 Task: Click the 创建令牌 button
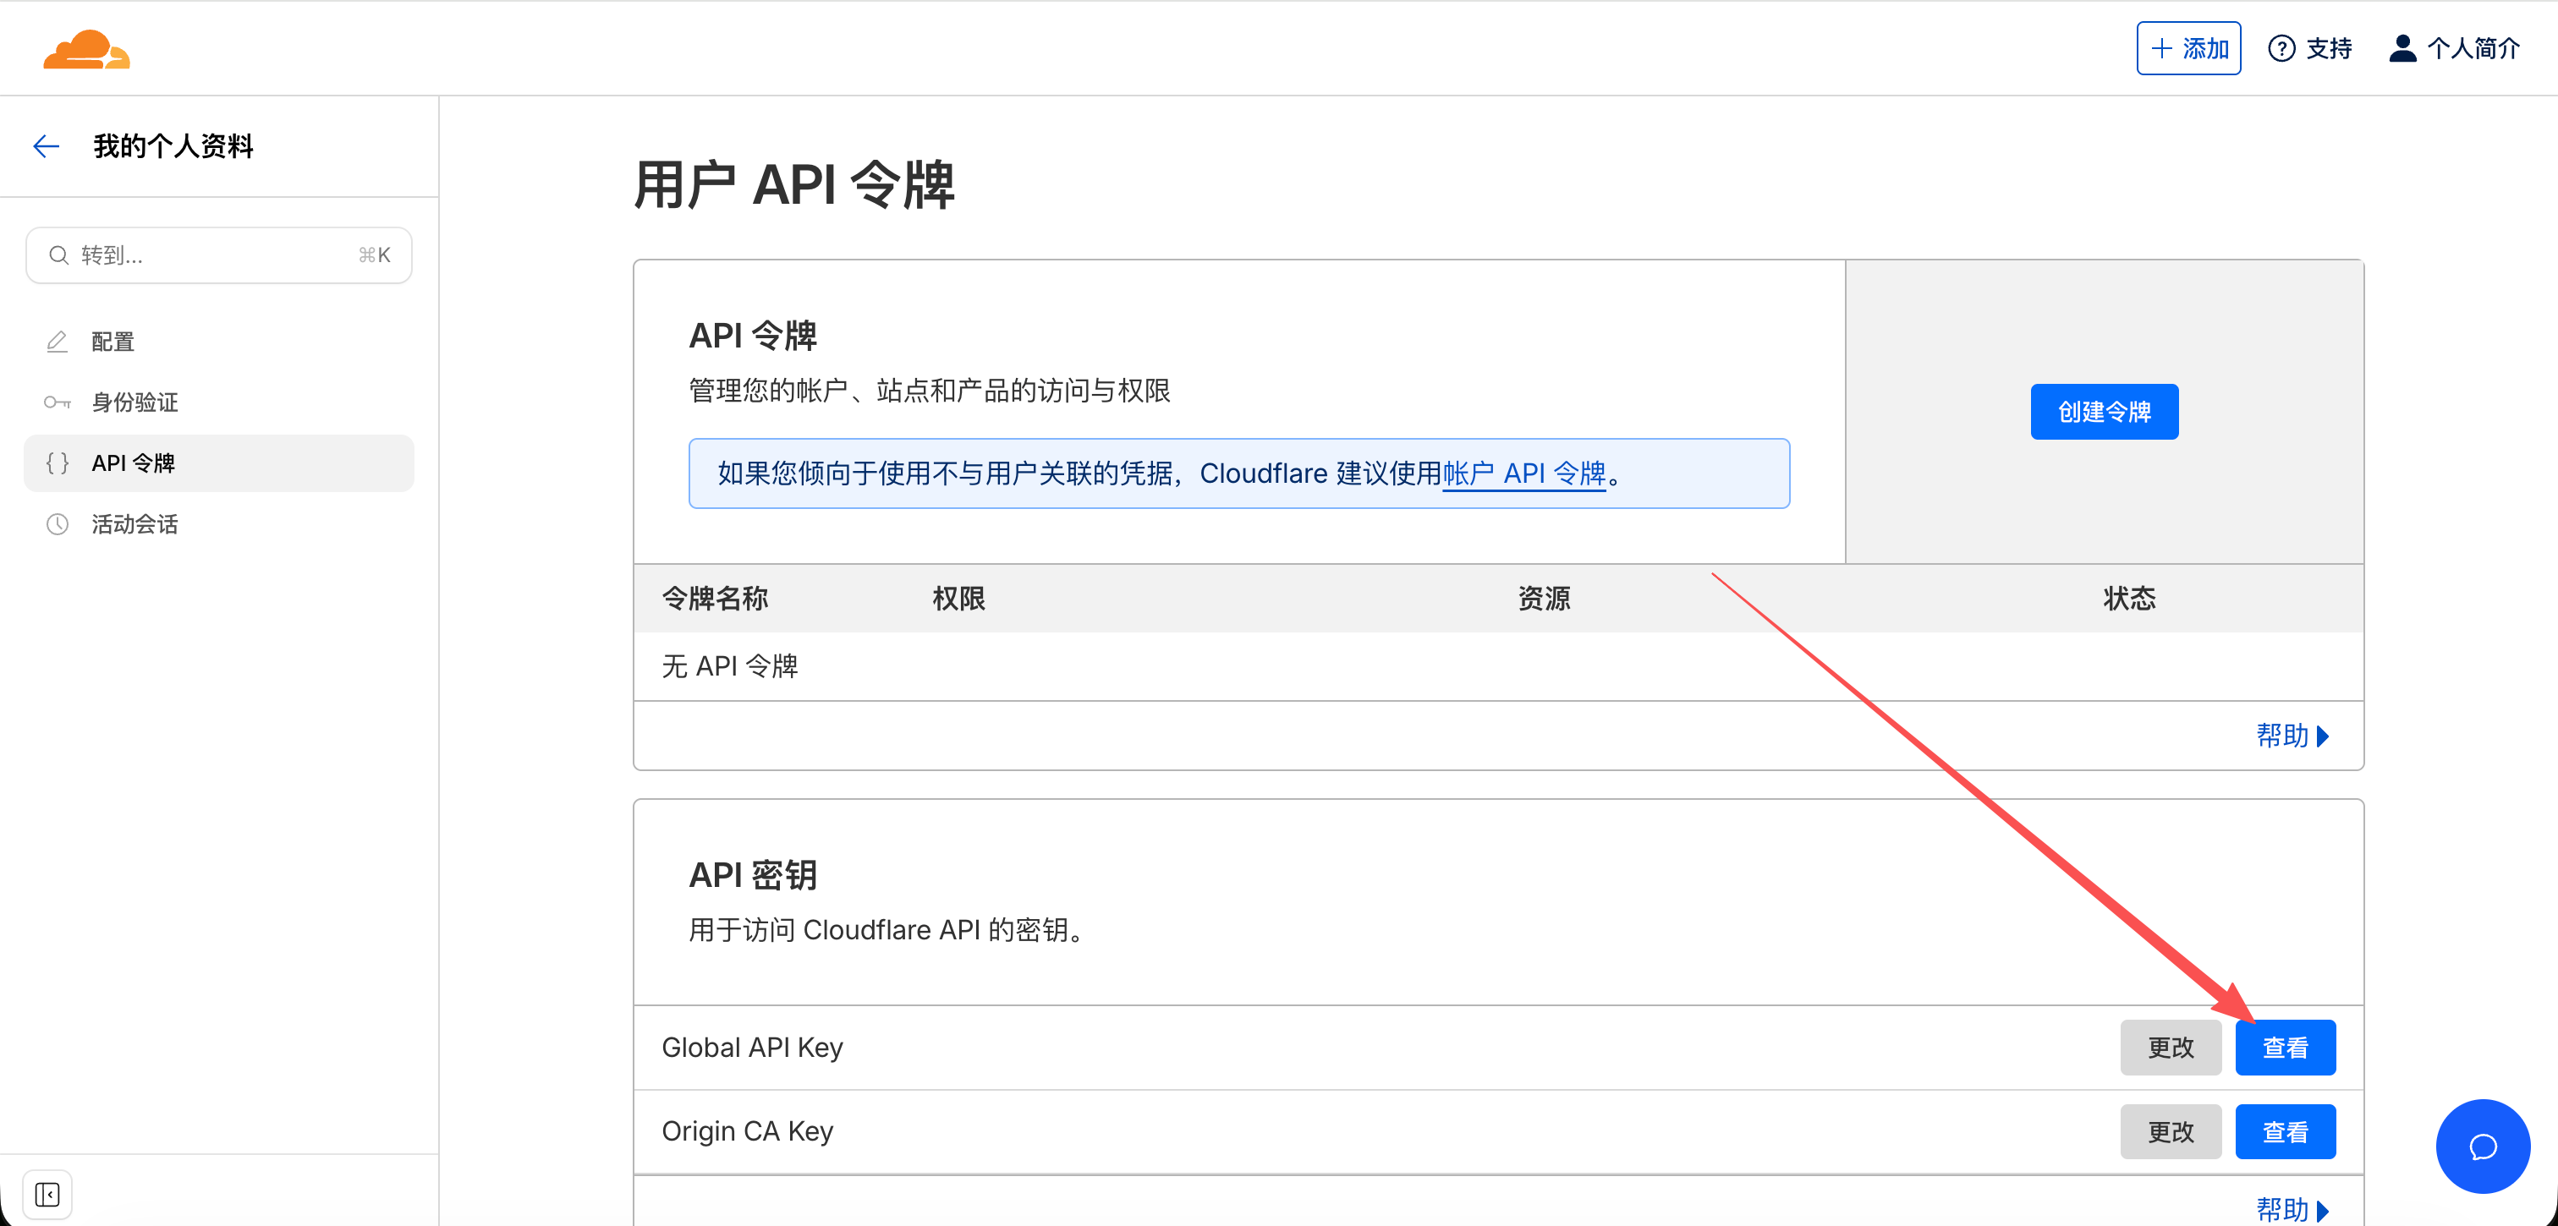click(2105, 411)
